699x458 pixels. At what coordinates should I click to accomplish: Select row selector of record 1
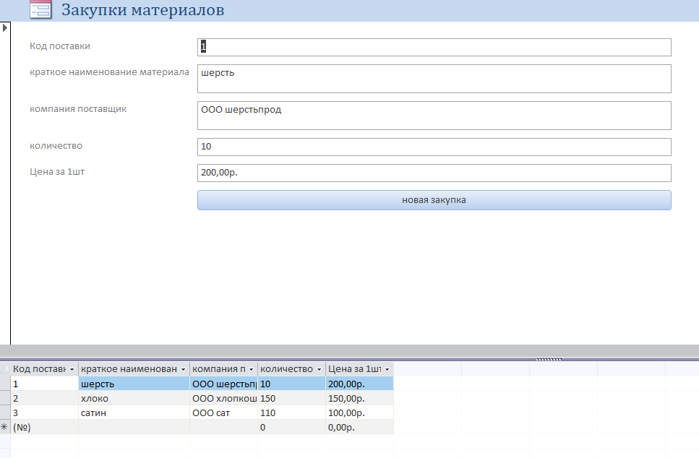pos(5,384)
